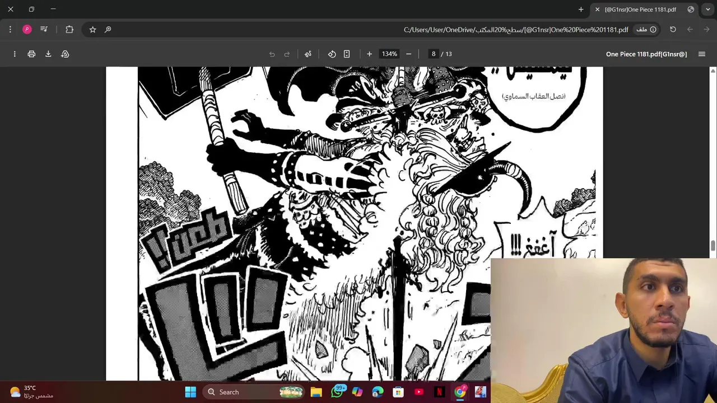The width and height of the screenshot is (717, 403).
Task: Open the media controls button
Action: coord(44,29)
